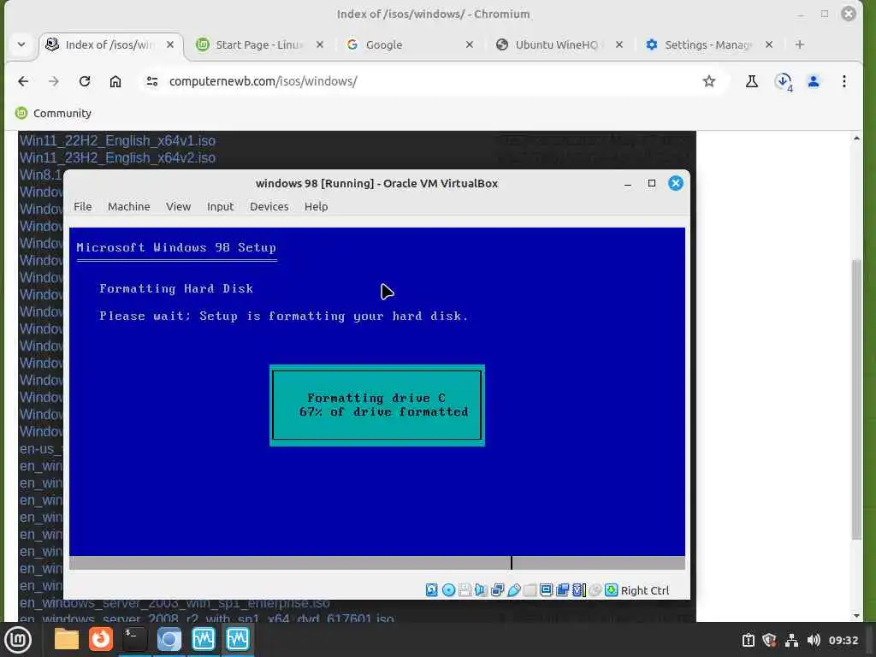Open the VirtualBox Input menu
This screenshot has width=876, height=657.
tap(220, 207)
